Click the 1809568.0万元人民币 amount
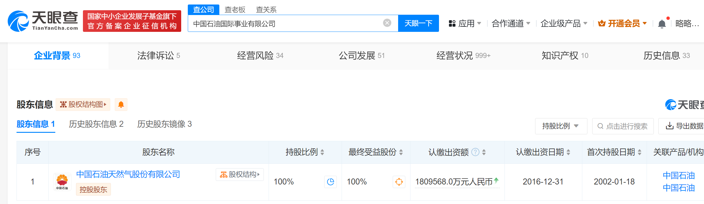The image size is (704, 204). (454, 182)
